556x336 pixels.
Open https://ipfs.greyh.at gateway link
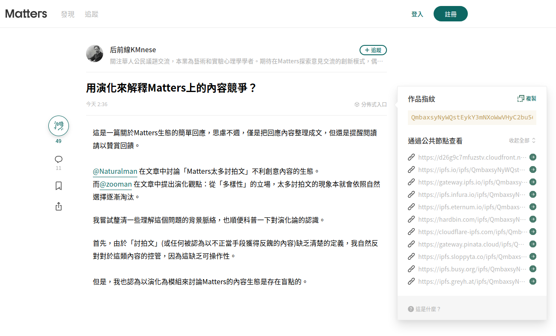click(472, 281)
